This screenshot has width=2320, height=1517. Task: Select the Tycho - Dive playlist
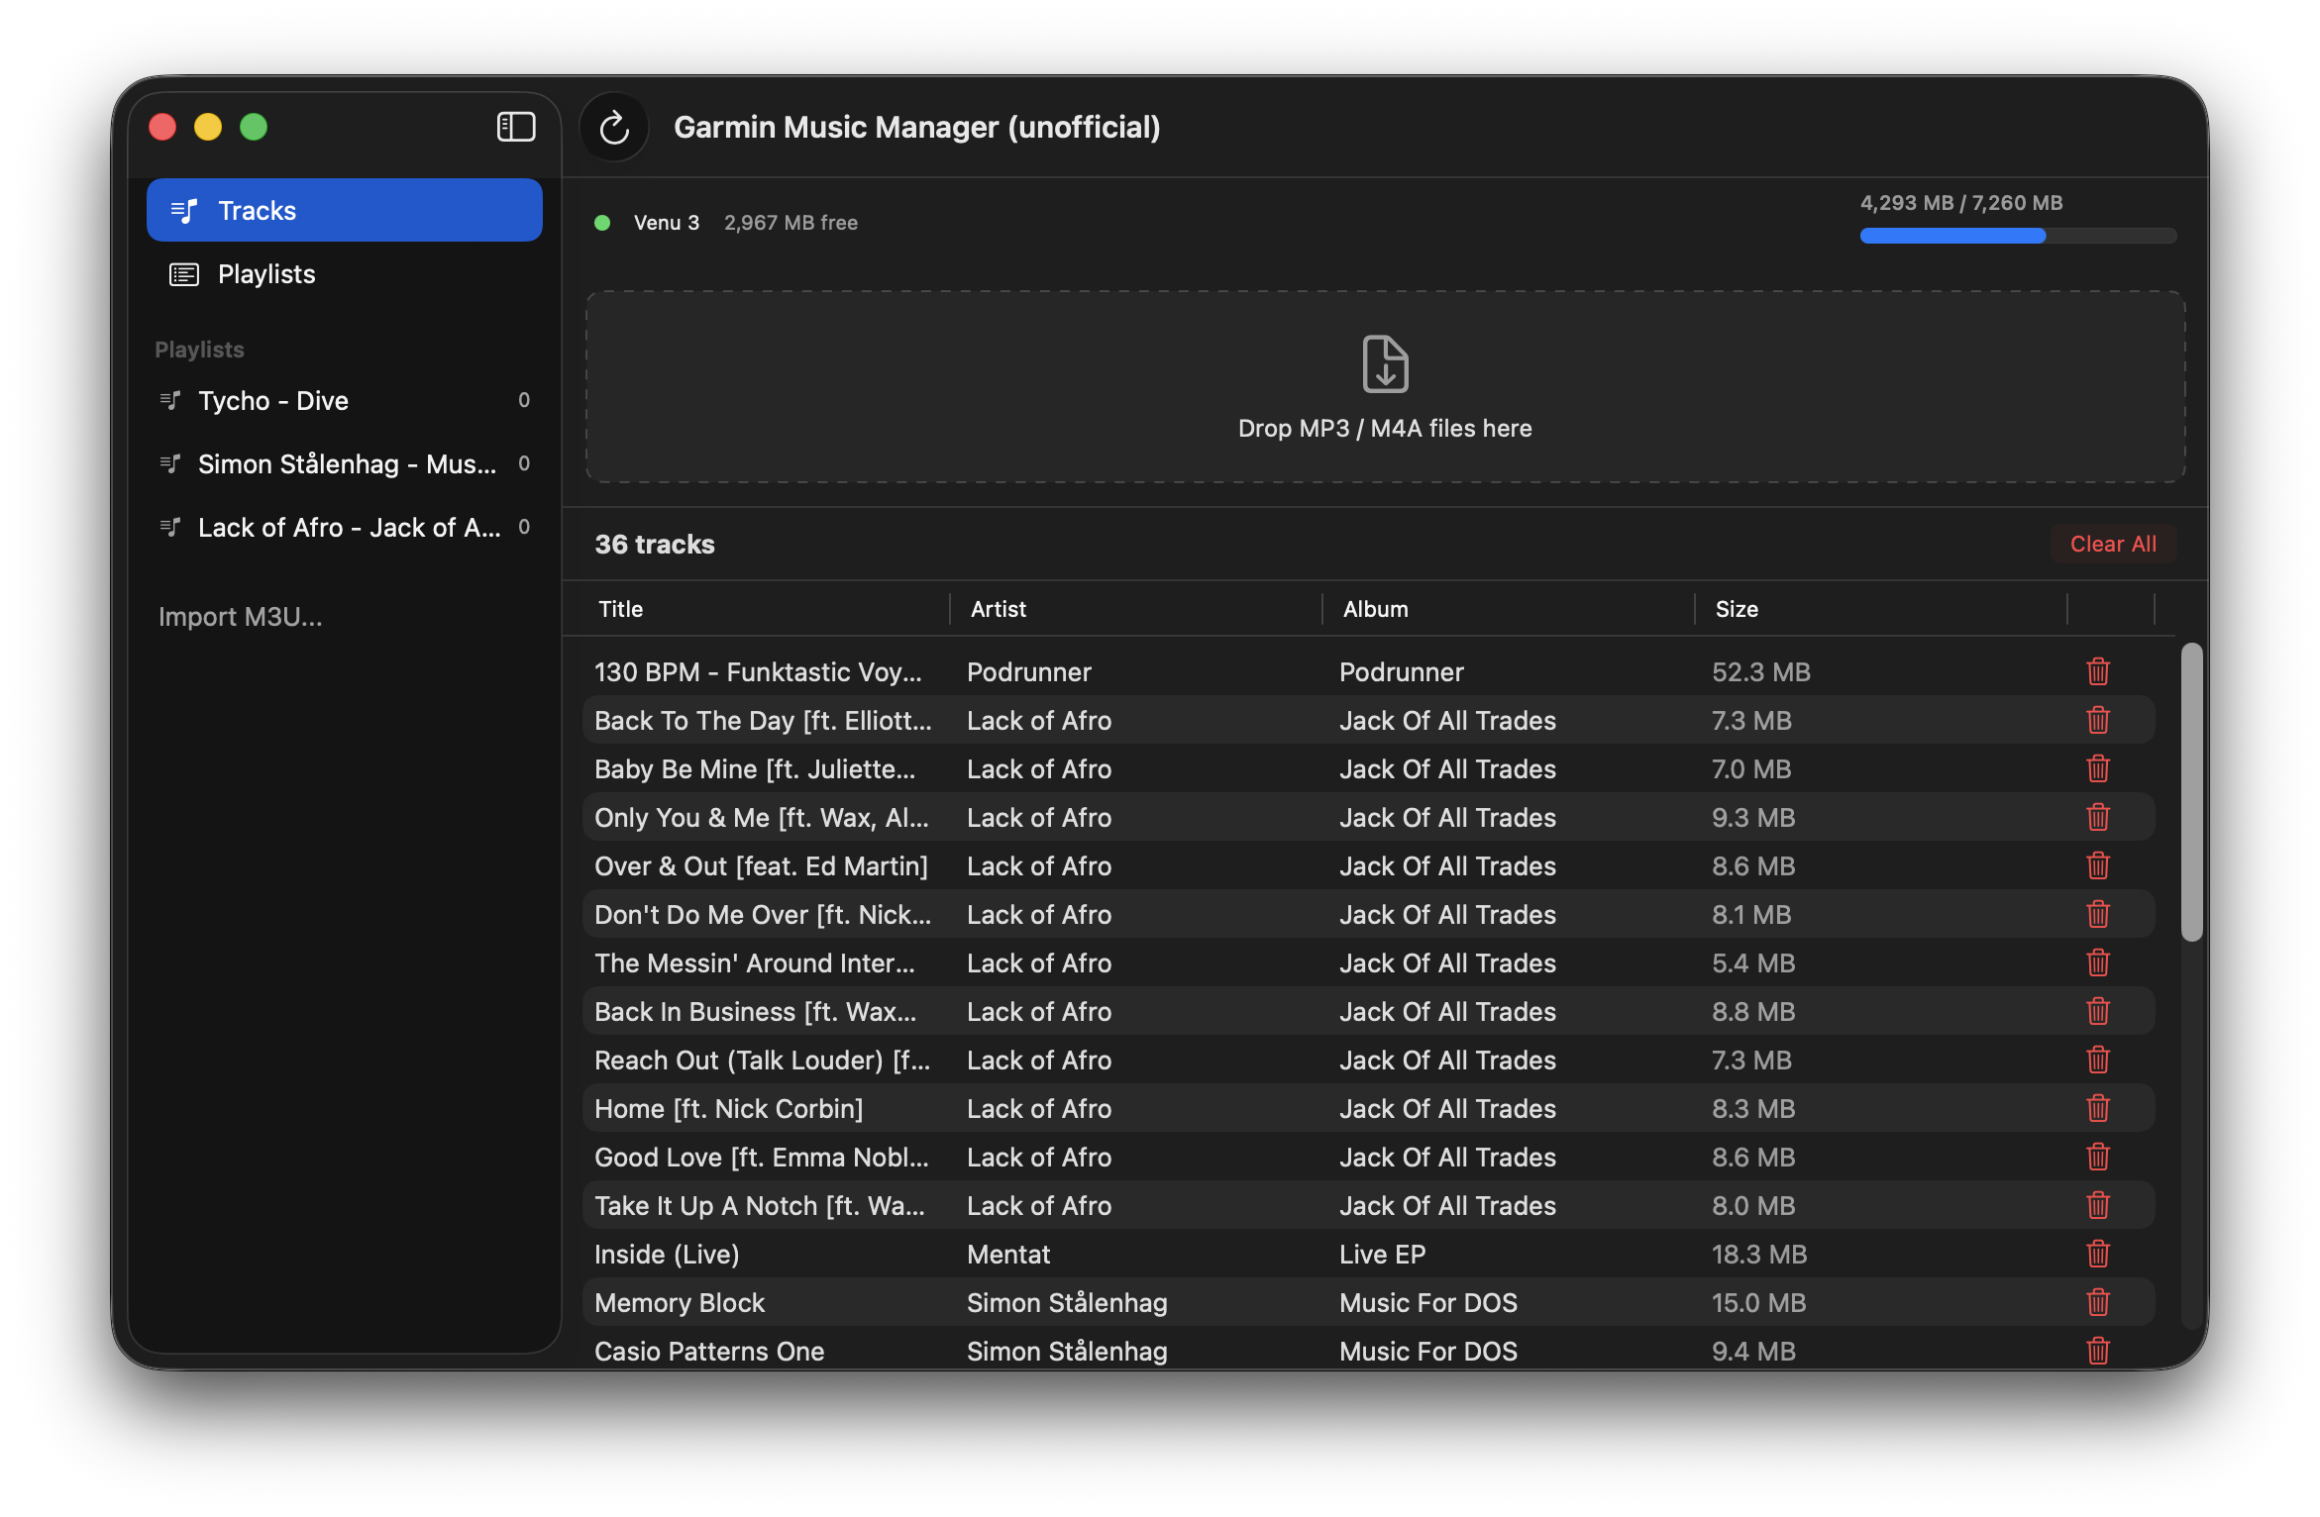(x=344, y=400)
